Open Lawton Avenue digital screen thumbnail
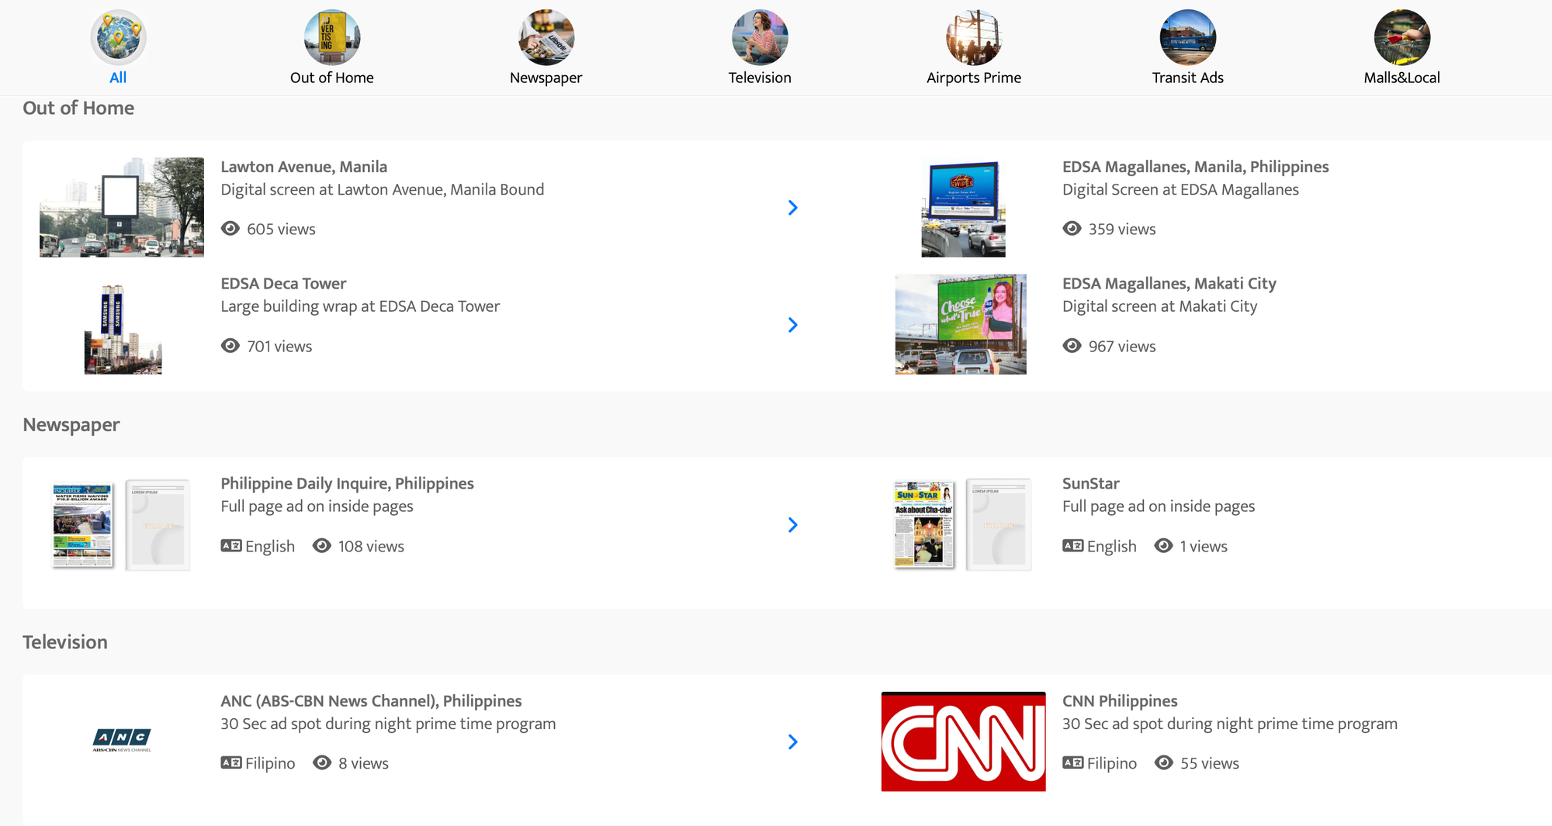This screenshot has height=826, width=1552. [x=122, y=207]
